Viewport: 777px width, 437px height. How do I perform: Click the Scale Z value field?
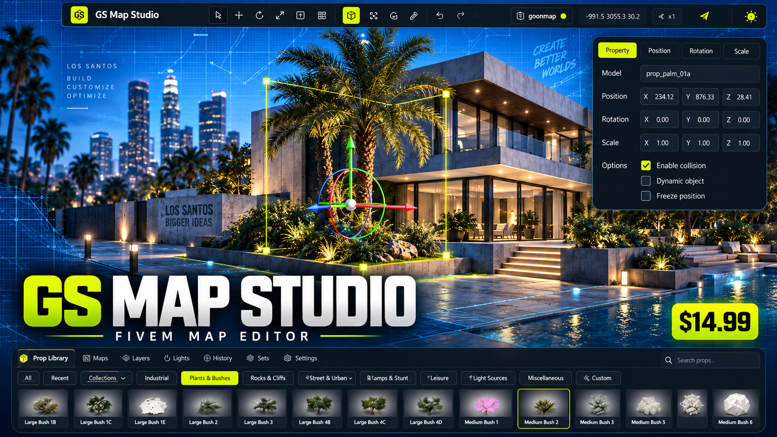coord(741,143)
